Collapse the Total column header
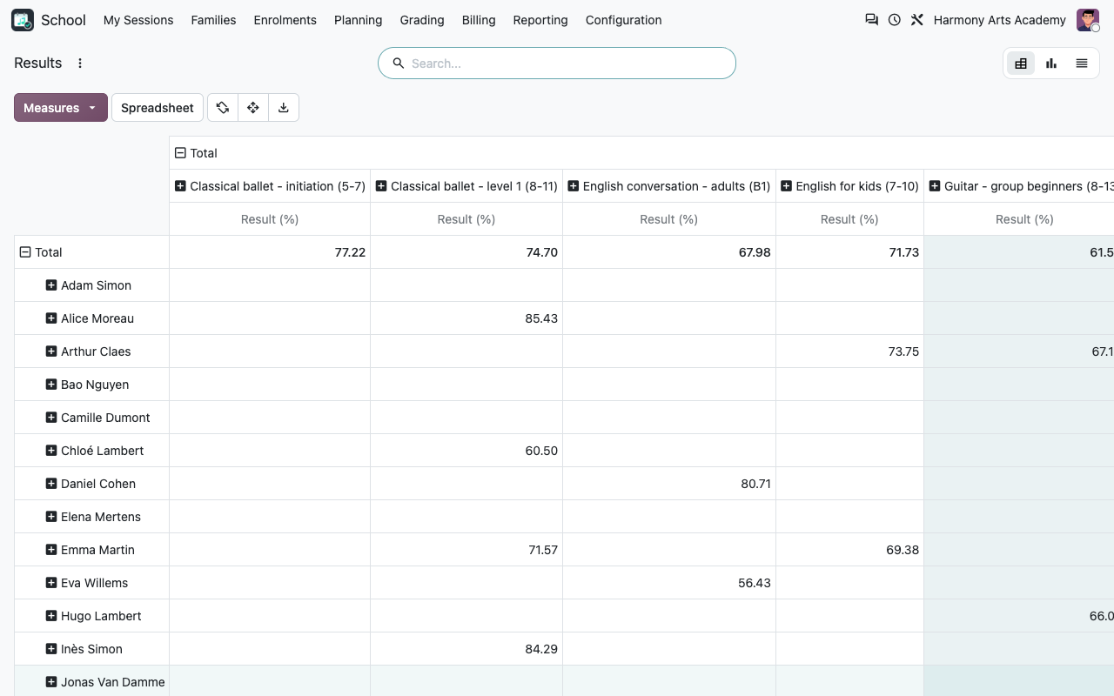The width and height of the screenshot is (1114, 696). point(180,153)
